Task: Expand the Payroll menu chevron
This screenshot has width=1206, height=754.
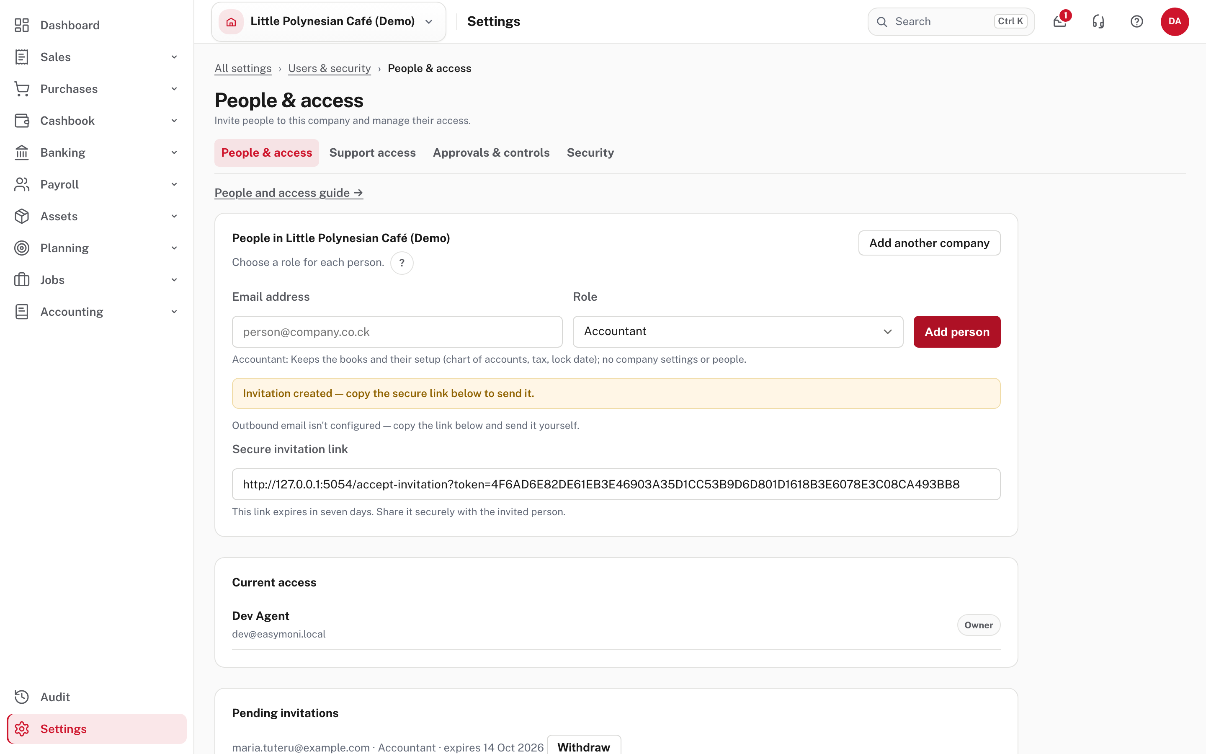Action: pos(175,184)
